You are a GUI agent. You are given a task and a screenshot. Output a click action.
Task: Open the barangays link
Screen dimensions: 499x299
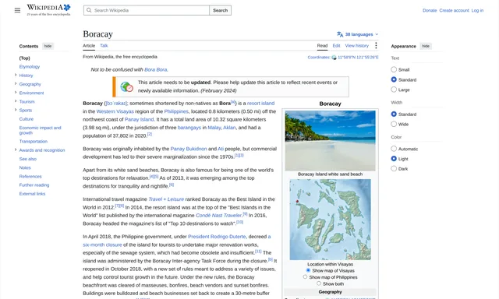click(x=189, y=128)
